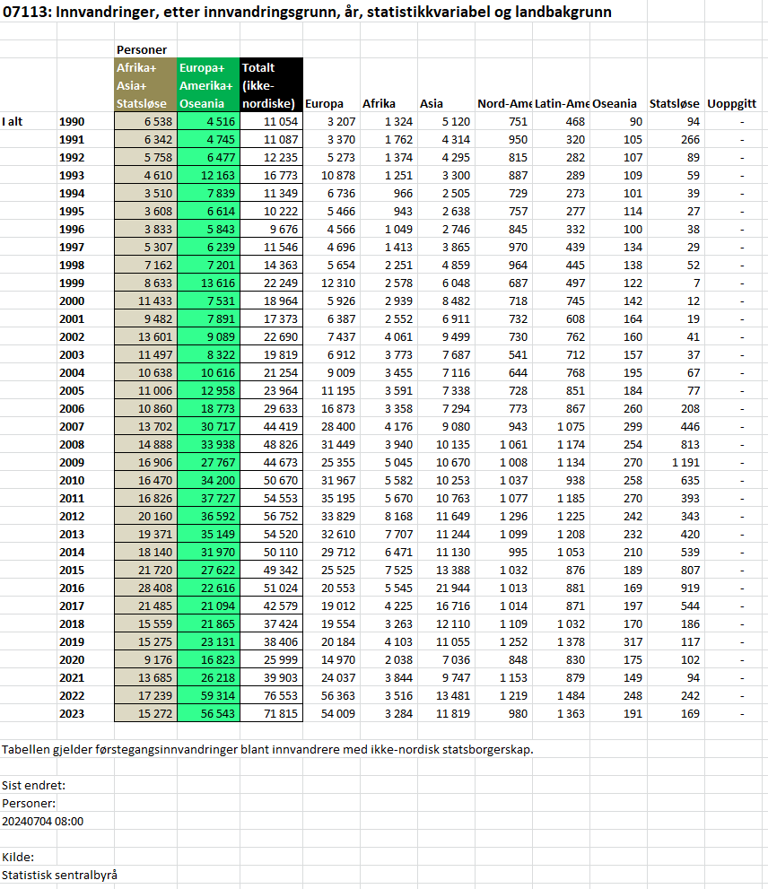Select the 'Personer:' label below the table
This screenshot has width=768, height=889.
[x=29, y=804]
